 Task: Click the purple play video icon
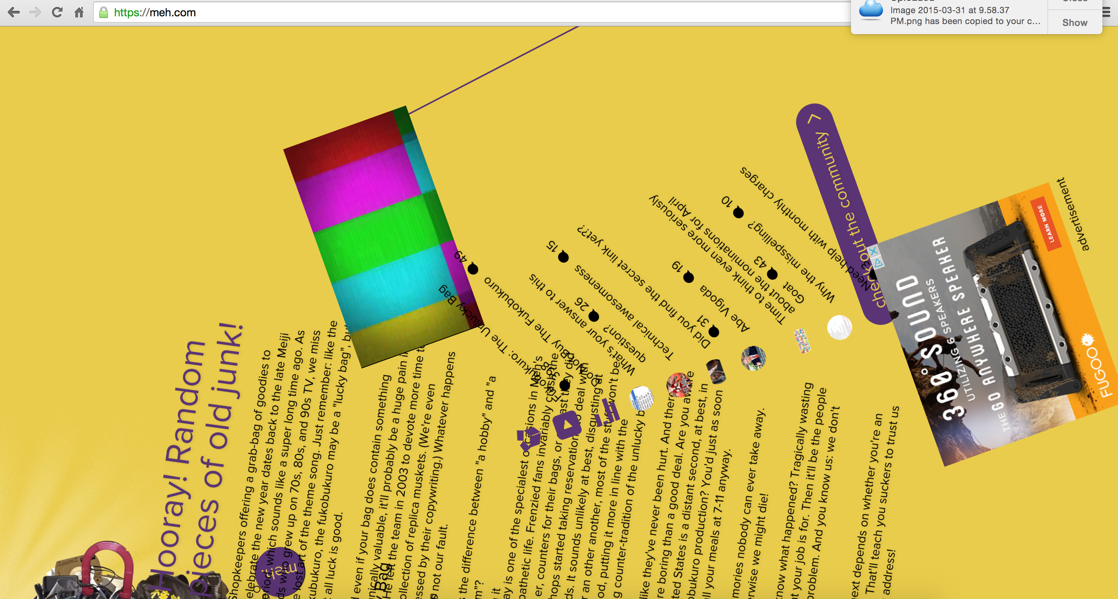567,425
